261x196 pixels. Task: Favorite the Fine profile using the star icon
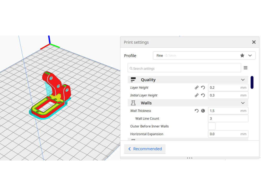pos(242,55)
